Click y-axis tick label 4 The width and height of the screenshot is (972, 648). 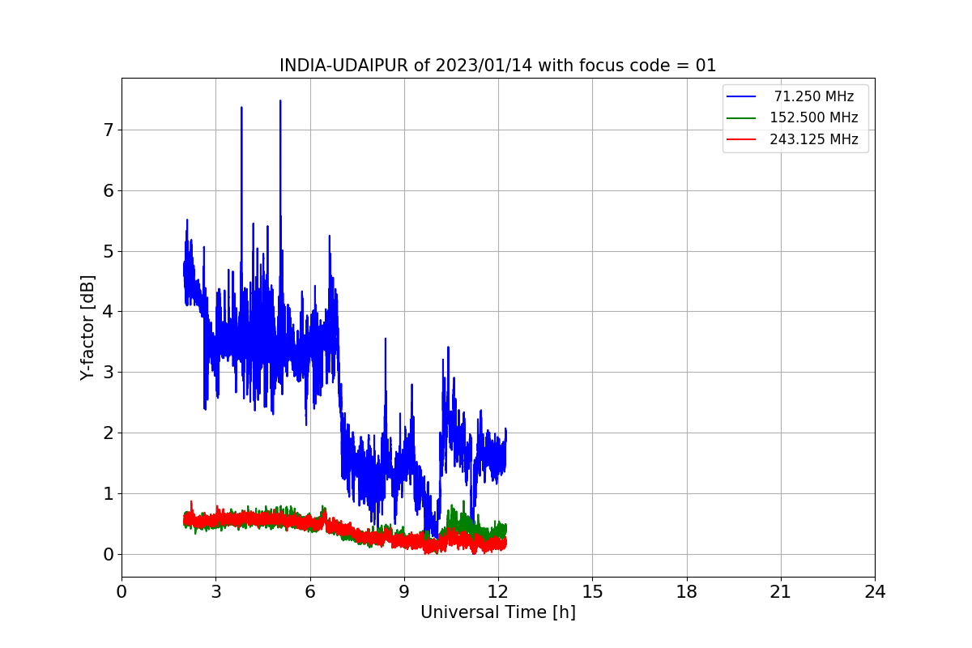pos(109,312)
